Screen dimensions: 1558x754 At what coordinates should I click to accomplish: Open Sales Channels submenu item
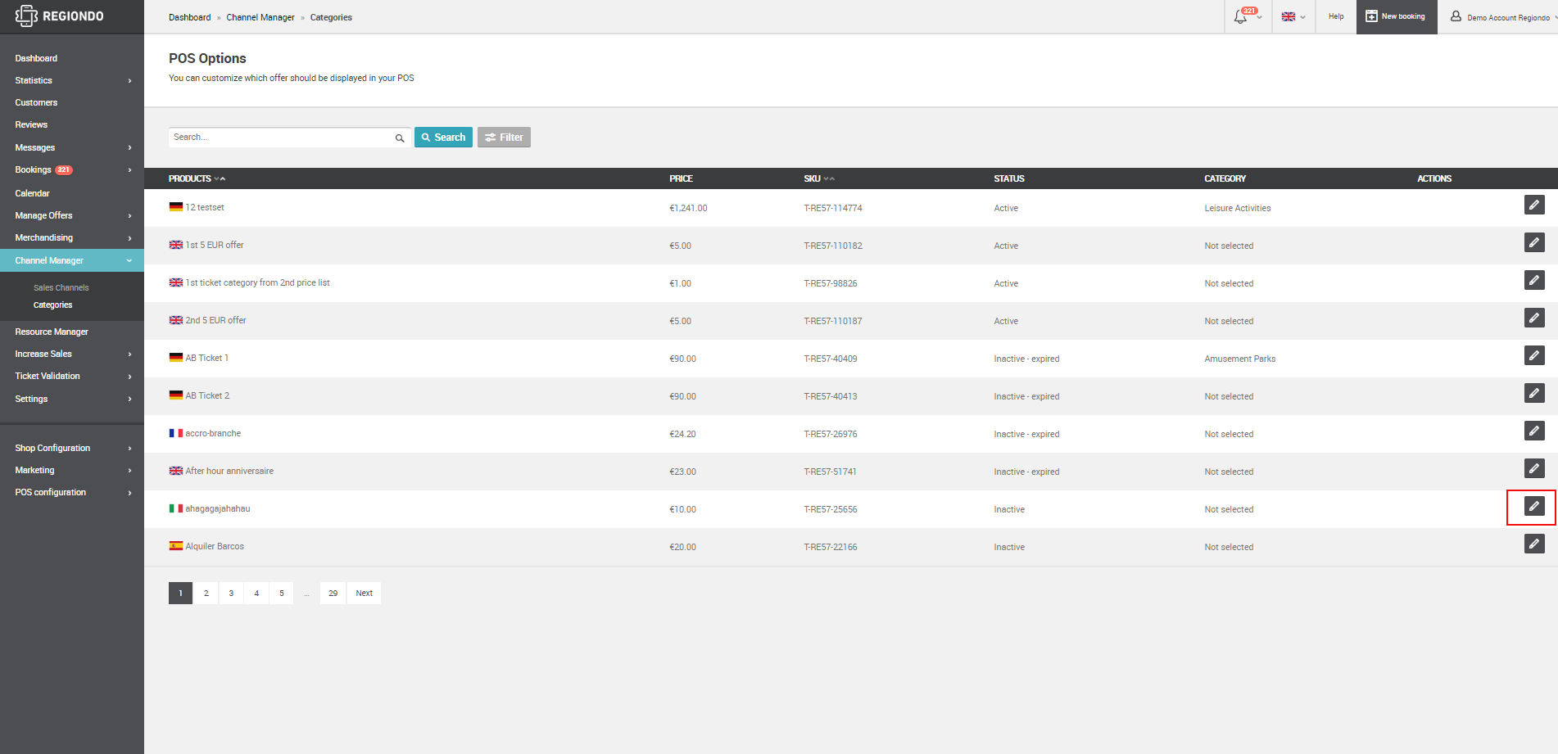click(61, 287)
